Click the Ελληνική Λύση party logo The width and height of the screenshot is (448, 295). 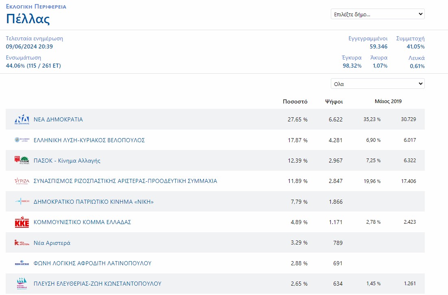click(x=22, y=140)
